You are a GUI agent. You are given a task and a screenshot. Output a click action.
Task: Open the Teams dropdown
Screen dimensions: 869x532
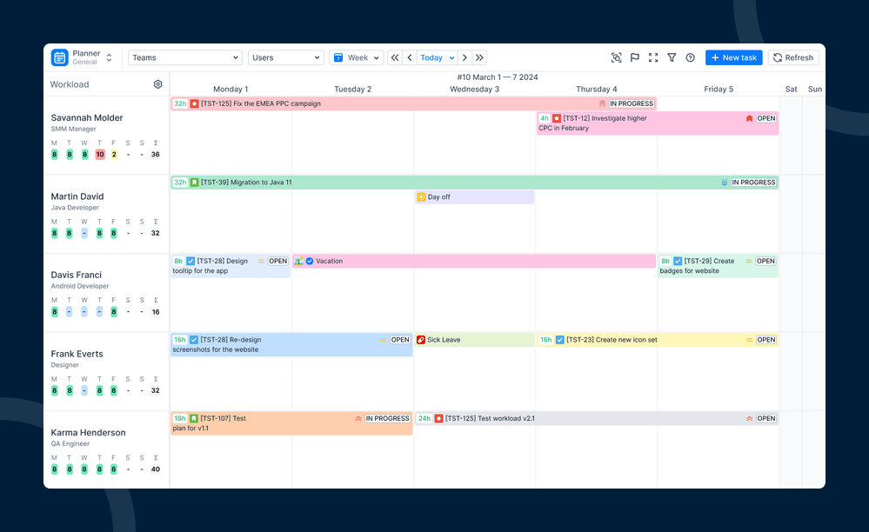point(185,57)
